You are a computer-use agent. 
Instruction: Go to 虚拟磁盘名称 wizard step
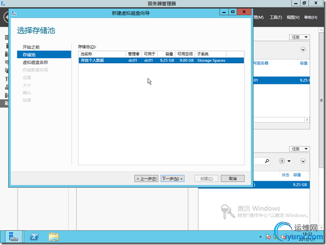(x=35, y=62)
